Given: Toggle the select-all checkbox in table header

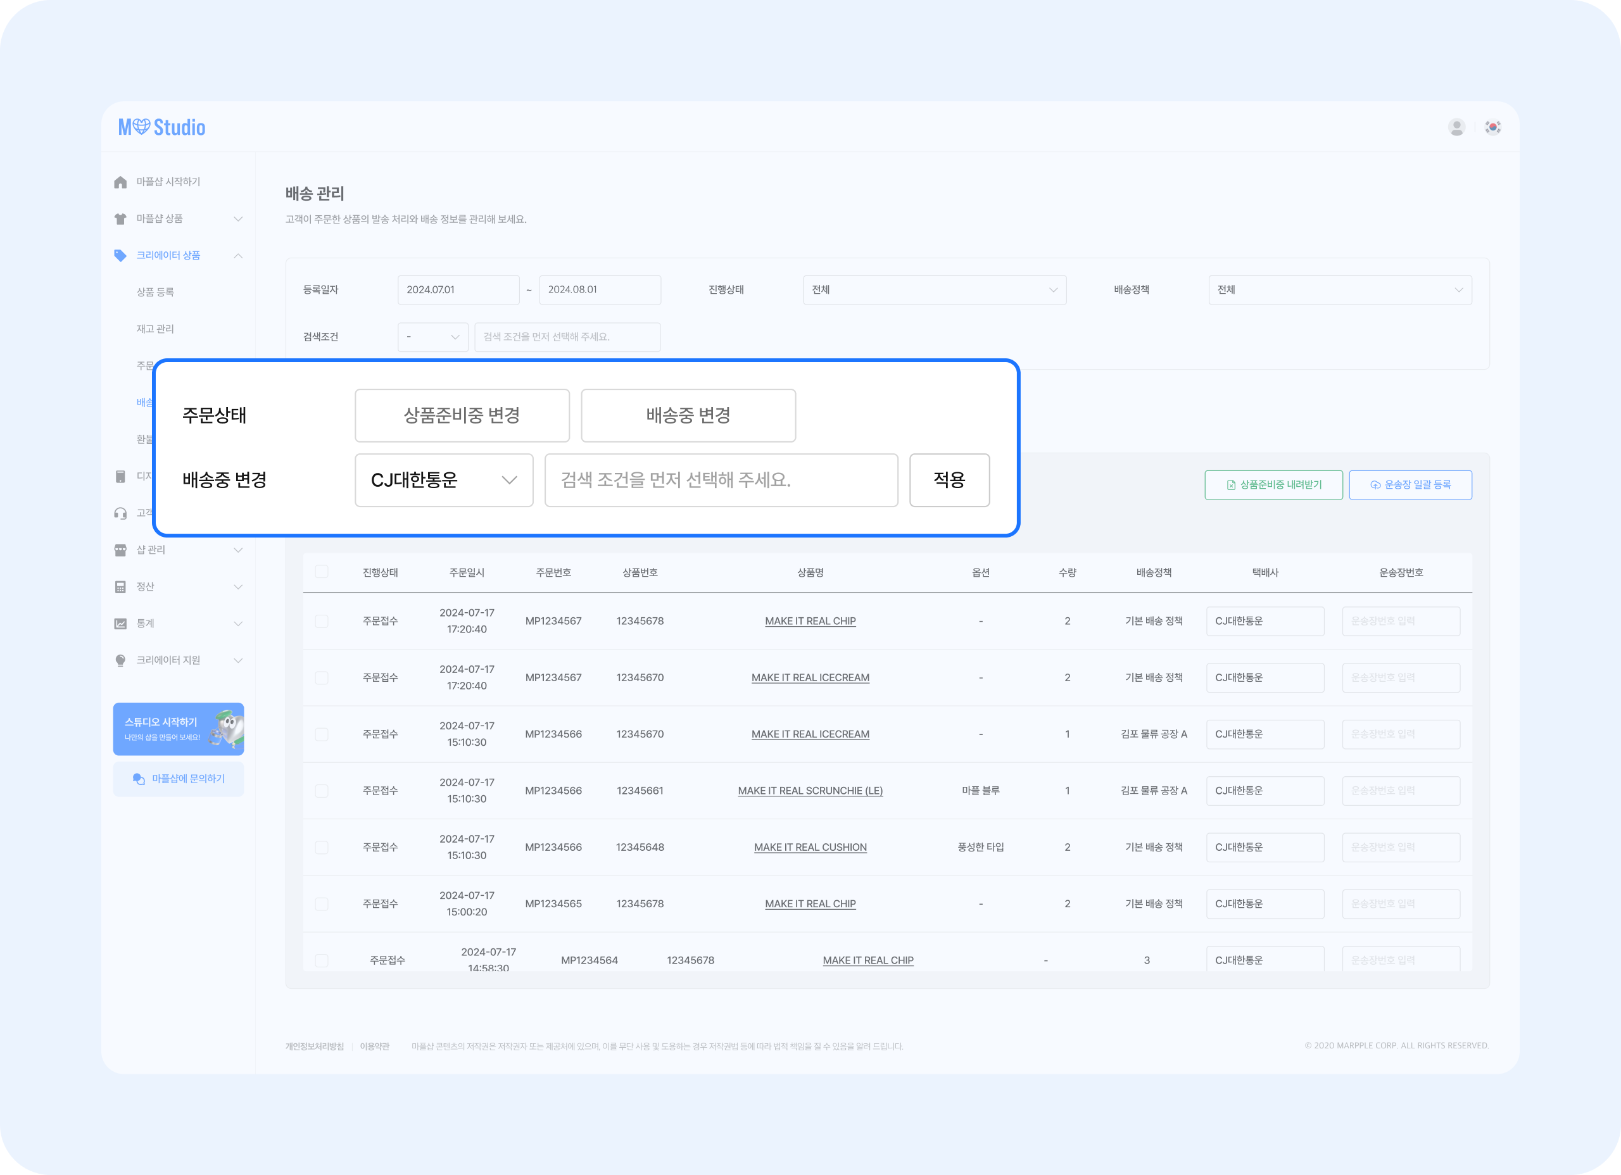Looking at the screenshot, I should point(322,572).
